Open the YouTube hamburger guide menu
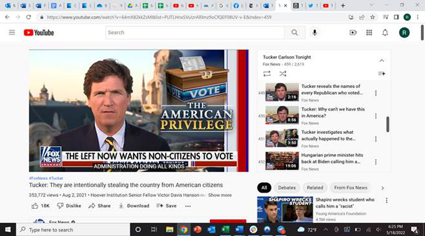Screen dimensions: 425x236 point(12,32)
